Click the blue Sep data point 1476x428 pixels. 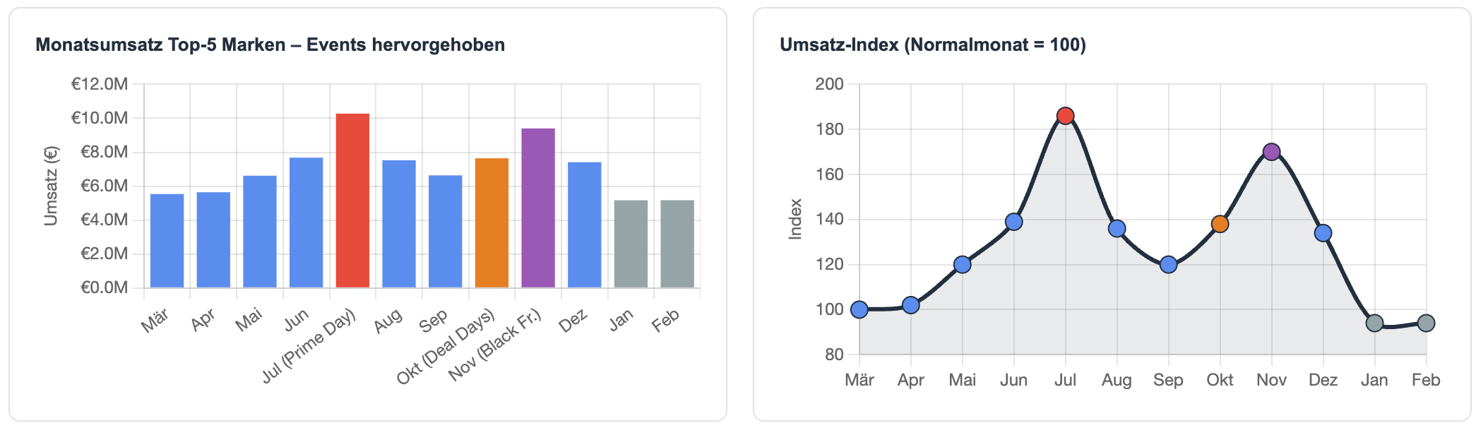click(1169, 265)
